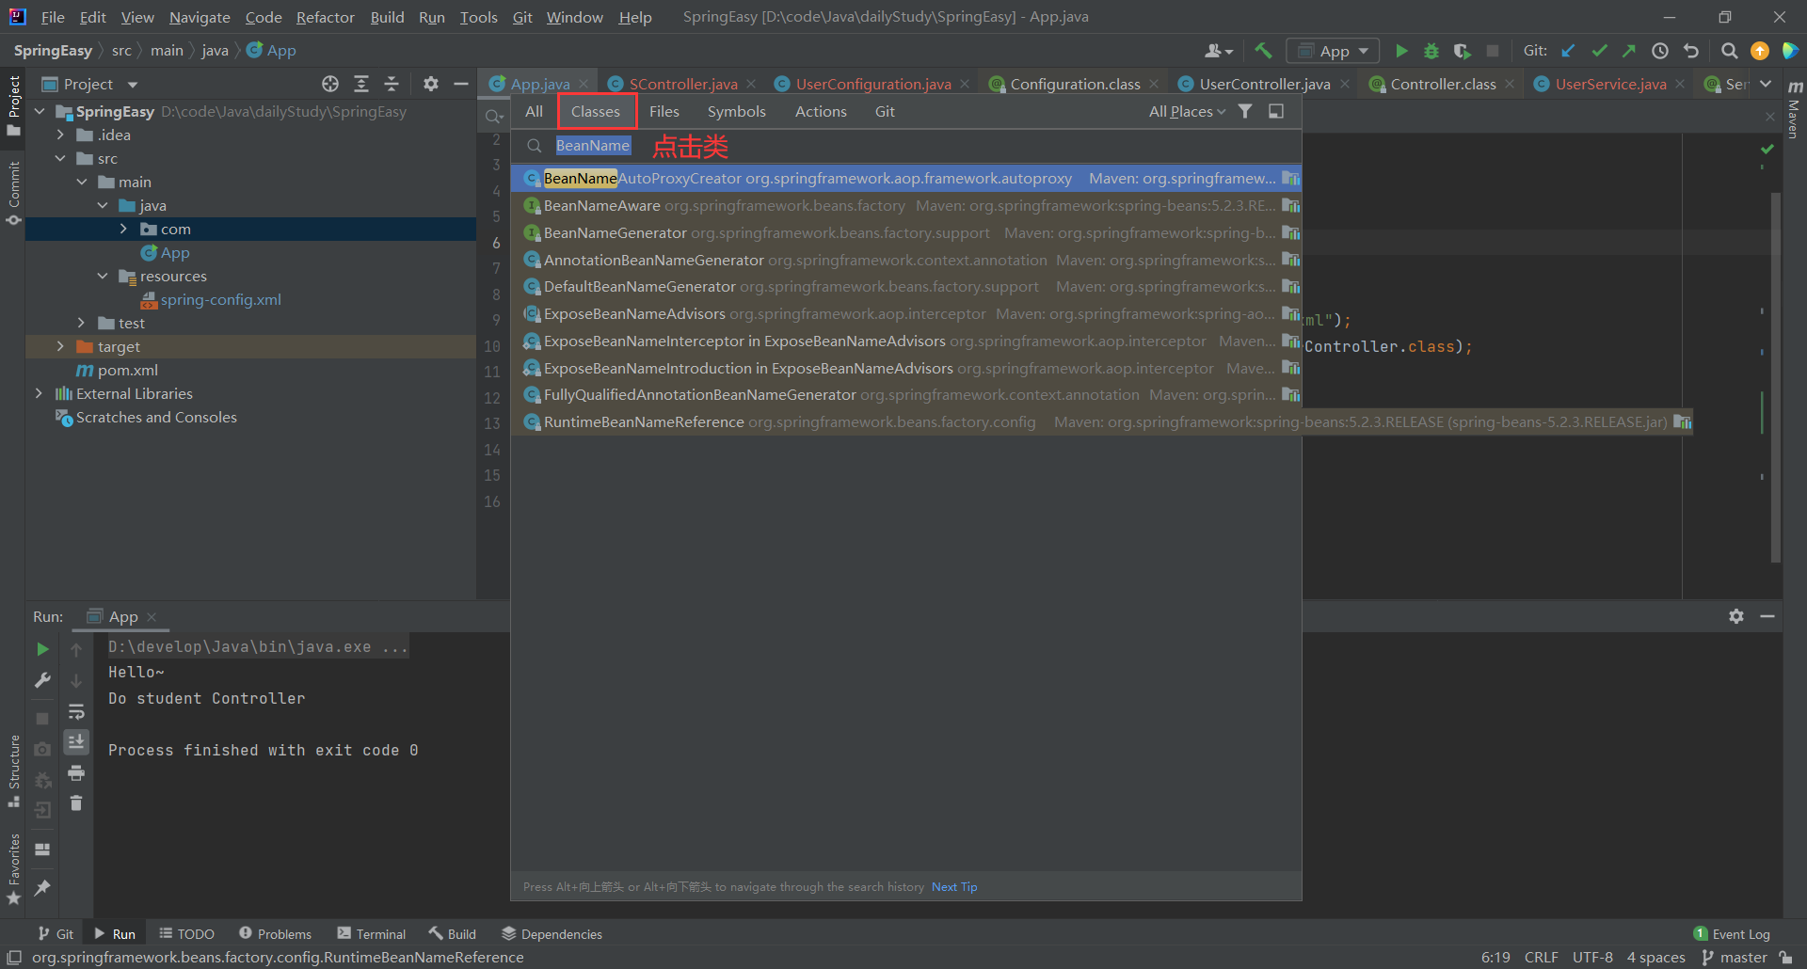Screen dimensions: 1807x969
Task: Collapse the resources folder
Action: coord(103,276)
